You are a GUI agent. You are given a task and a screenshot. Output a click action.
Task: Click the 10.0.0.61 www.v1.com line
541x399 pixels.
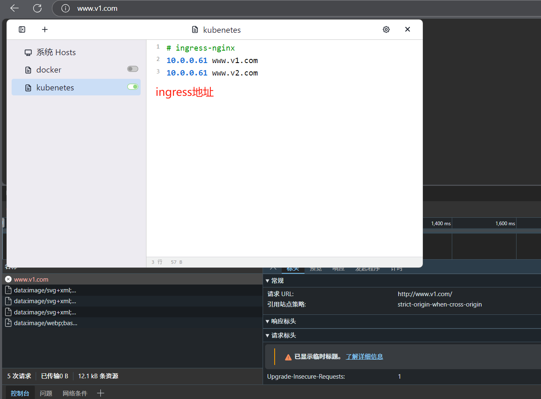coord(212,61)
